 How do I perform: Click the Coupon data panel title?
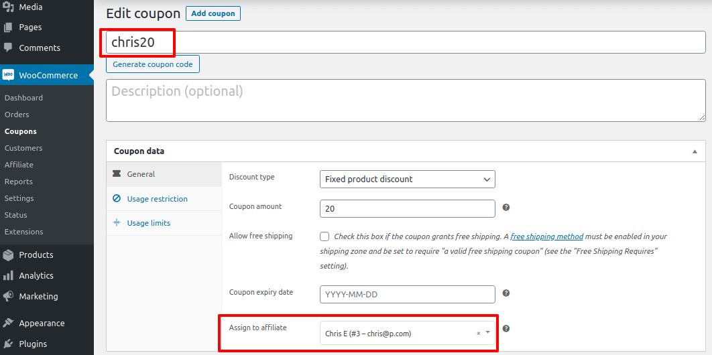tap(139, 151)
